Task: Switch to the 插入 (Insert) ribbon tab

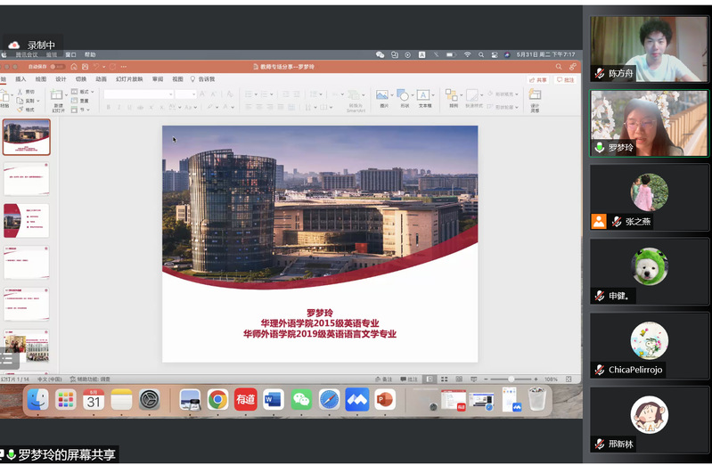Action: [20, 79]
